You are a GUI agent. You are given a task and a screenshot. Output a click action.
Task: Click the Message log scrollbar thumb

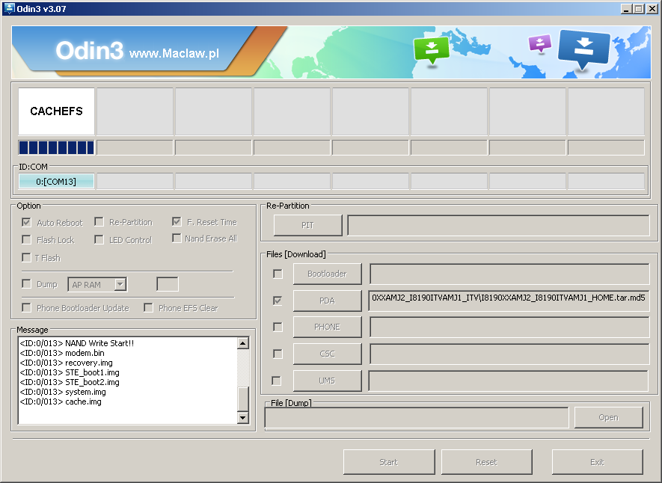click(243, 399)
